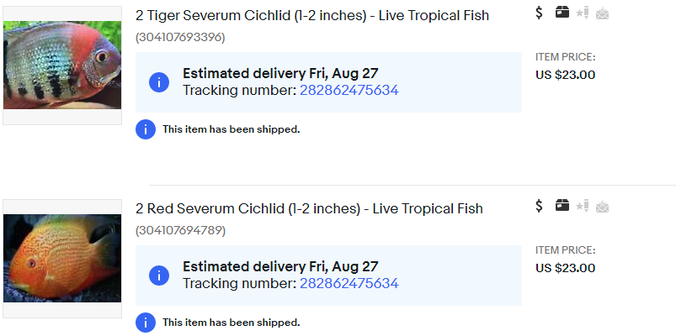Open the 2 Red Severum Cichlid listing title

(309, 209)
